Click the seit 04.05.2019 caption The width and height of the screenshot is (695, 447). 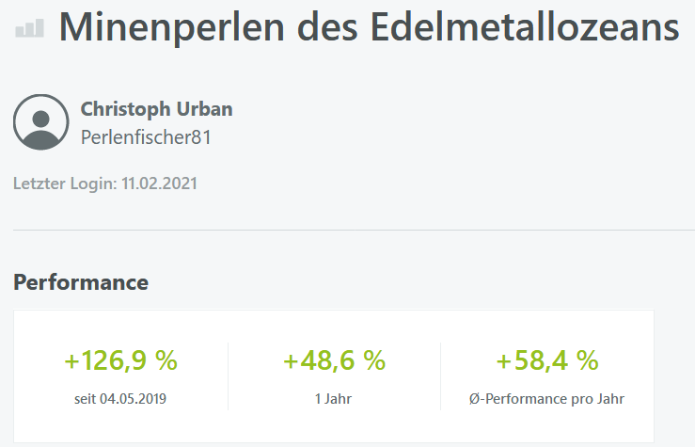pos(120,398)
